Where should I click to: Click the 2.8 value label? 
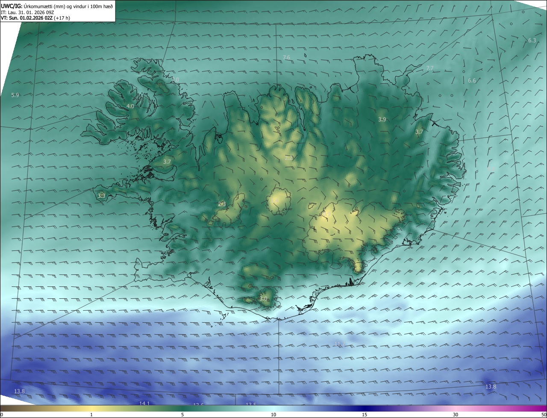point(175,79)
